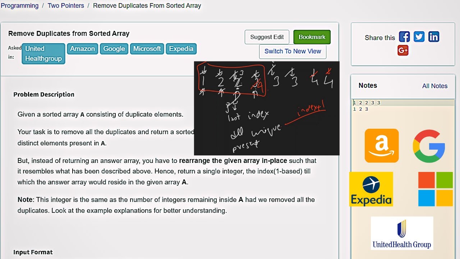460x259 pixels.
Task: Click the 'Input Format' heading
Action: 33,252
